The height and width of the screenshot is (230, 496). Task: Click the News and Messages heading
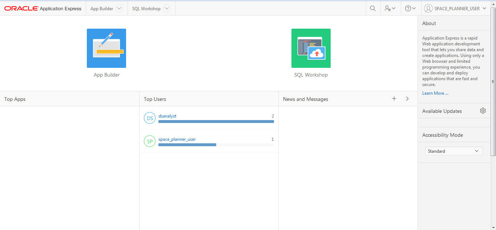coord(306,99)
